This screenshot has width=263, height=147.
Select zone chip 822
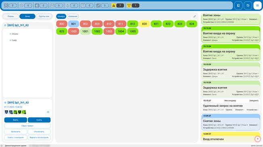tap(168, 24)
